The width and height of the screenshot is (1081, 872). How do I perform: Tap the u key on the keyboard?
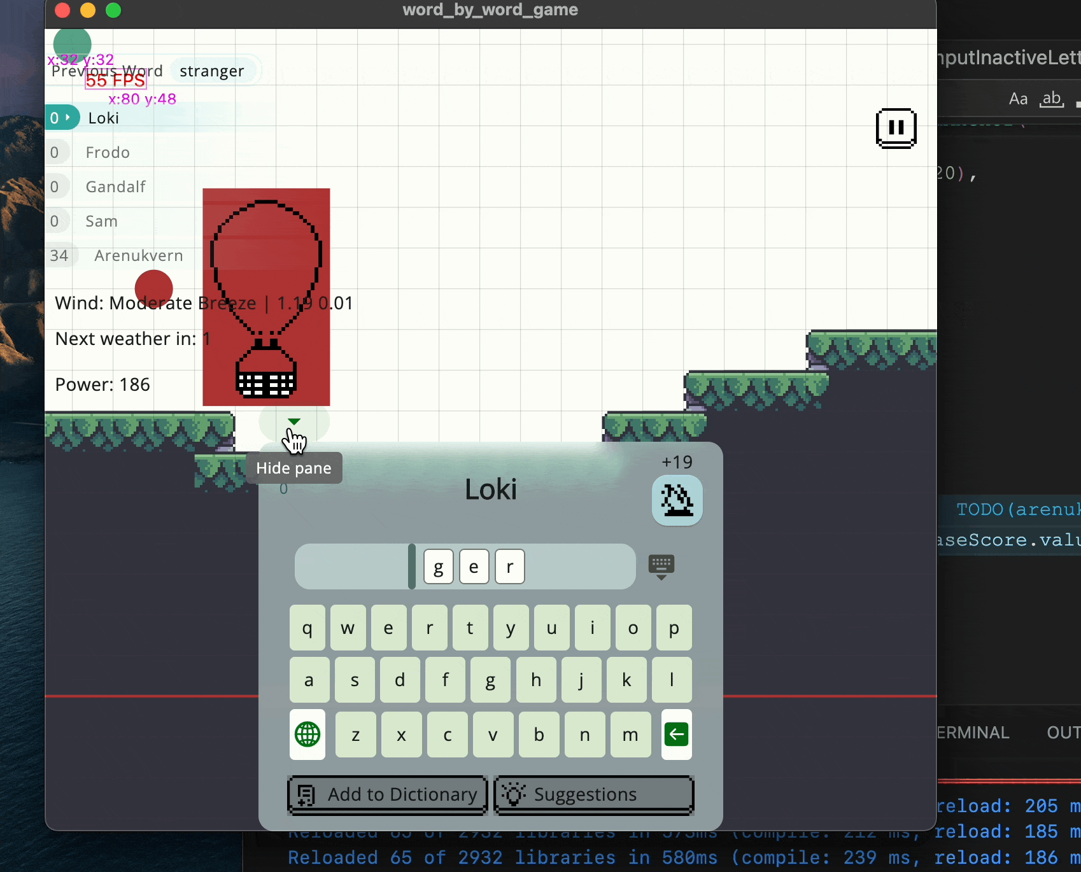pos(551,628)
